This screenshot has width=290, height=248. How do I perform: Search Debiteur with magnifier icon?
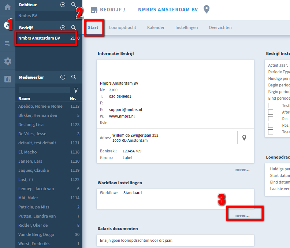(x=74, y=5)
